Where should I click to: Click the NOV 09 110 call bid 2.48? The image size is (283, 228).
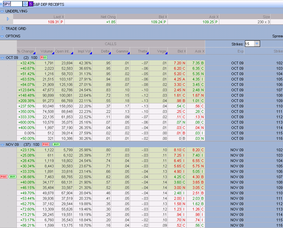point(178,193)
